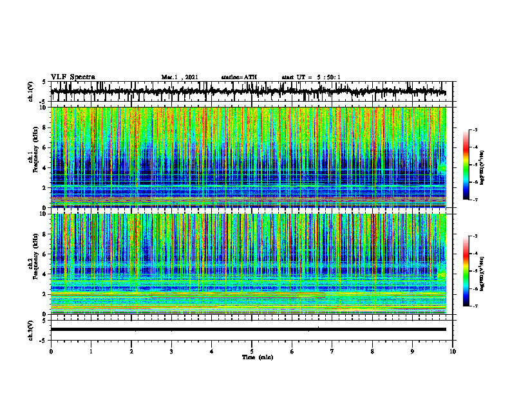Click inside the ch.2 spectrogram panel

pos(248,264)
